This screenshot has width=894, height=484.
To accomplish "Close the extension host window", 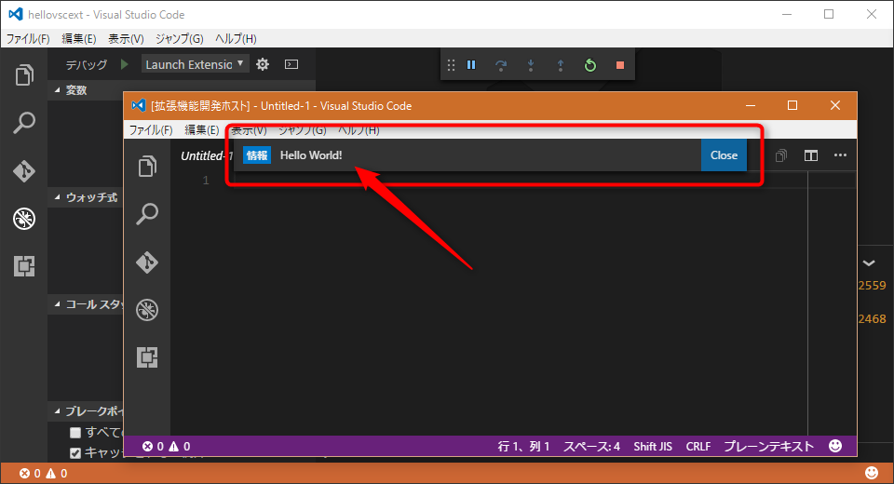I will click(x=835, y=105).
